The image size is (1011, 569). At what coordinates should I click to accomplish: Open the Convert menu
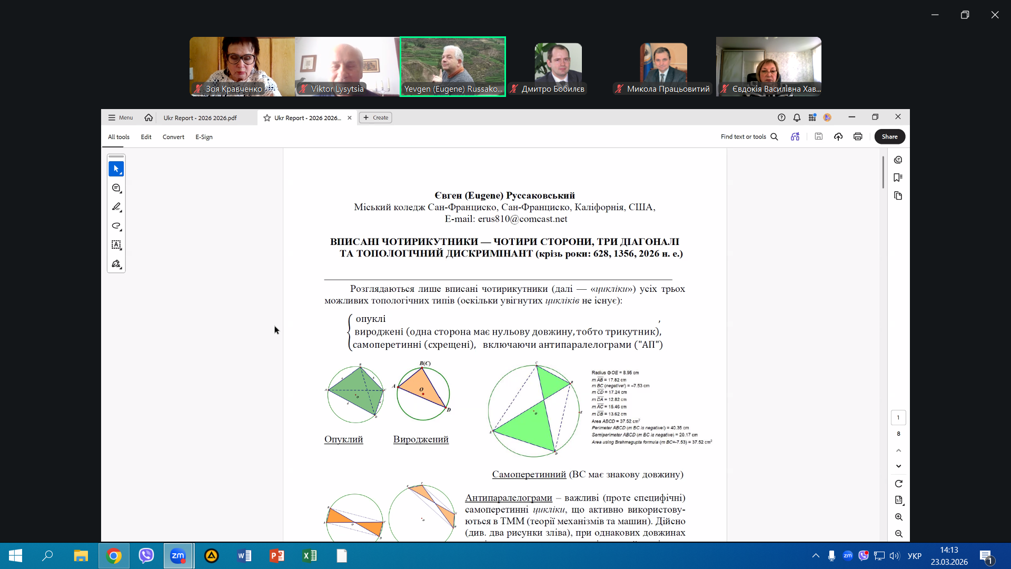[173, 137]
